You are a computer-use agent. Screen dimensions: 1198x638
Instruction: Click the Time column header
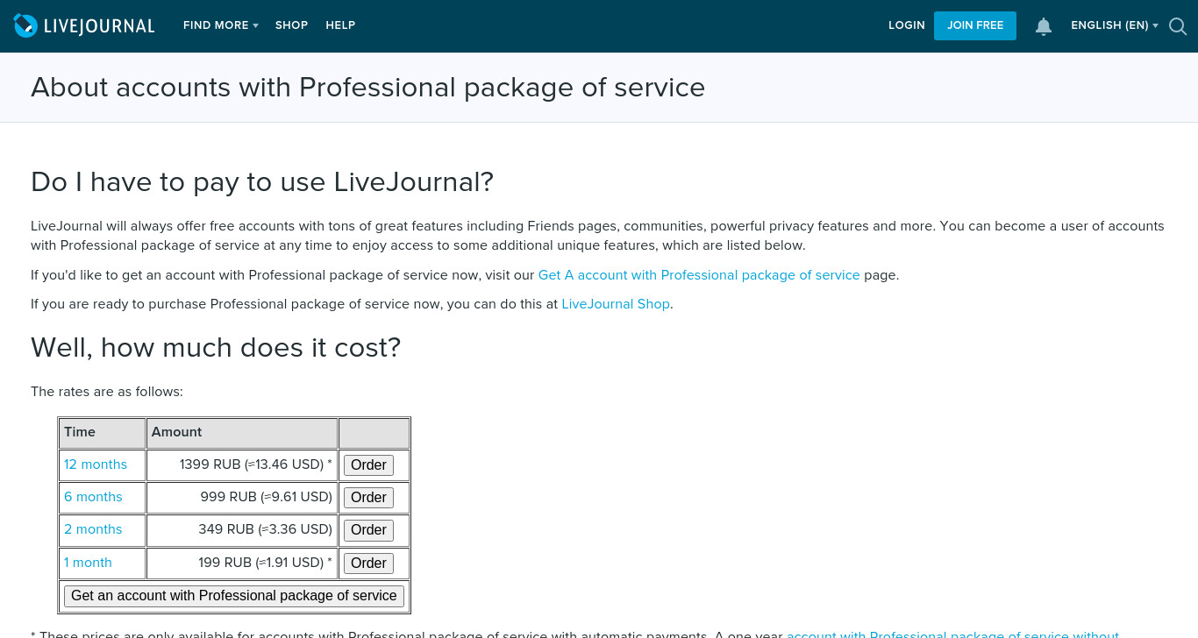[102, 433]
